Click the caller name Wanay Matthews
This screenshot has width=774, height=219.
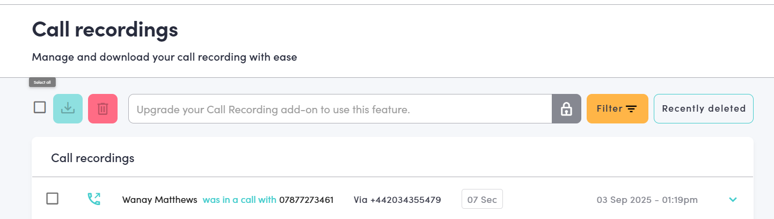[x=160, y=200]
